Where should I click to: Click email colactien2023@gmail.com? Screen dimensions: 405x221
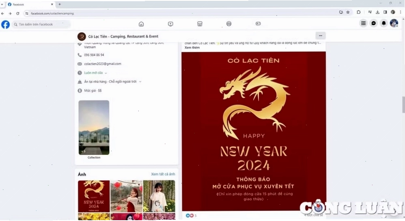103,64
